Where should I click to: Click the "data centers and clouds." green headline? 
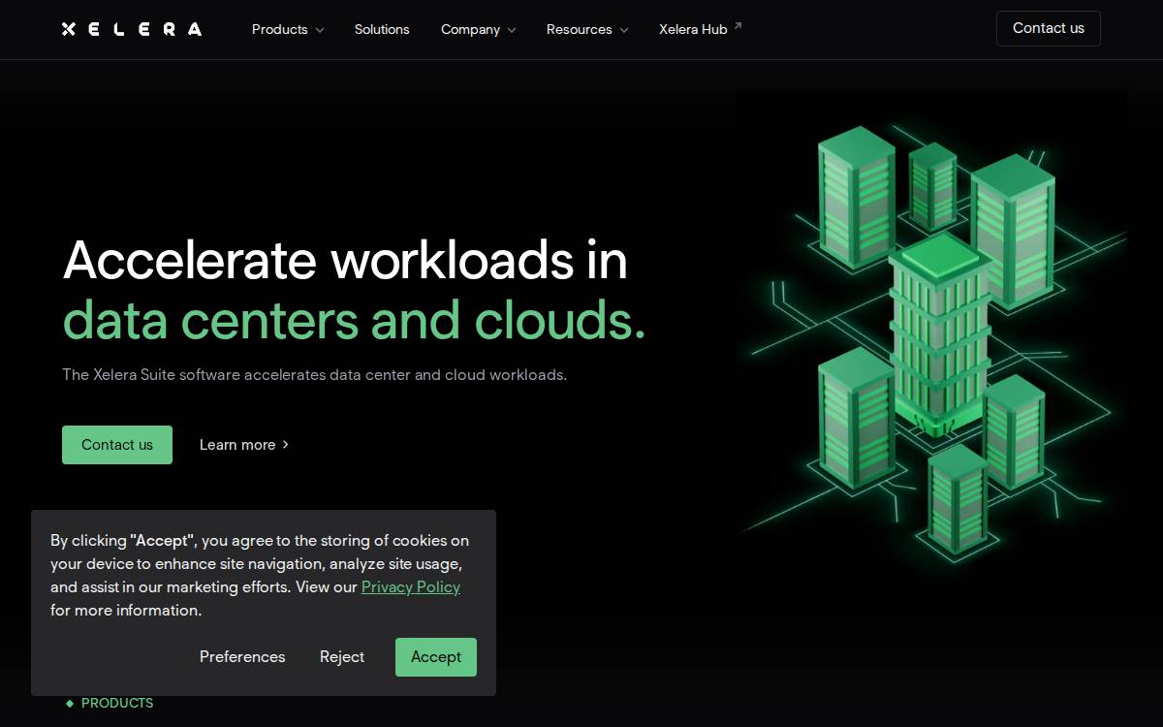[x=354, y=320]
